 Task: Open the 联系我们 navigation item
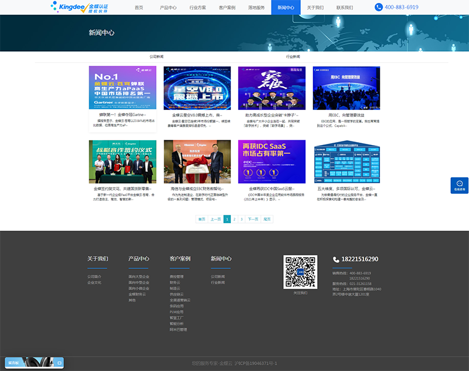tap(345, 8)
